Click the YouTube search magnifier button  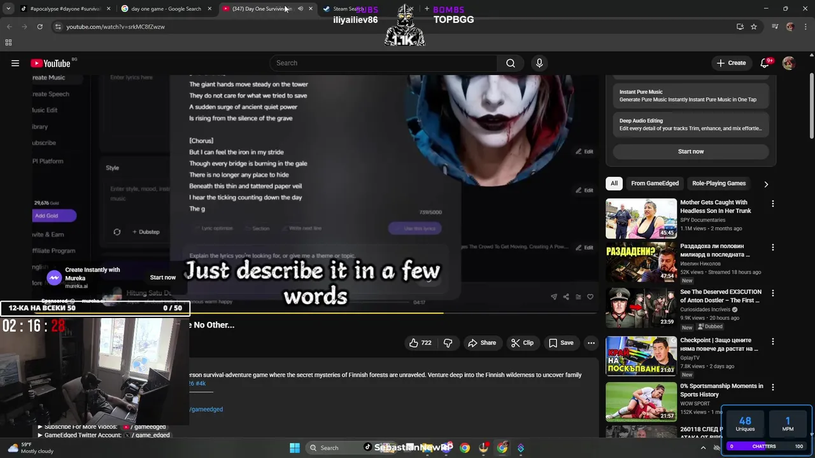[x=511, y=63]
